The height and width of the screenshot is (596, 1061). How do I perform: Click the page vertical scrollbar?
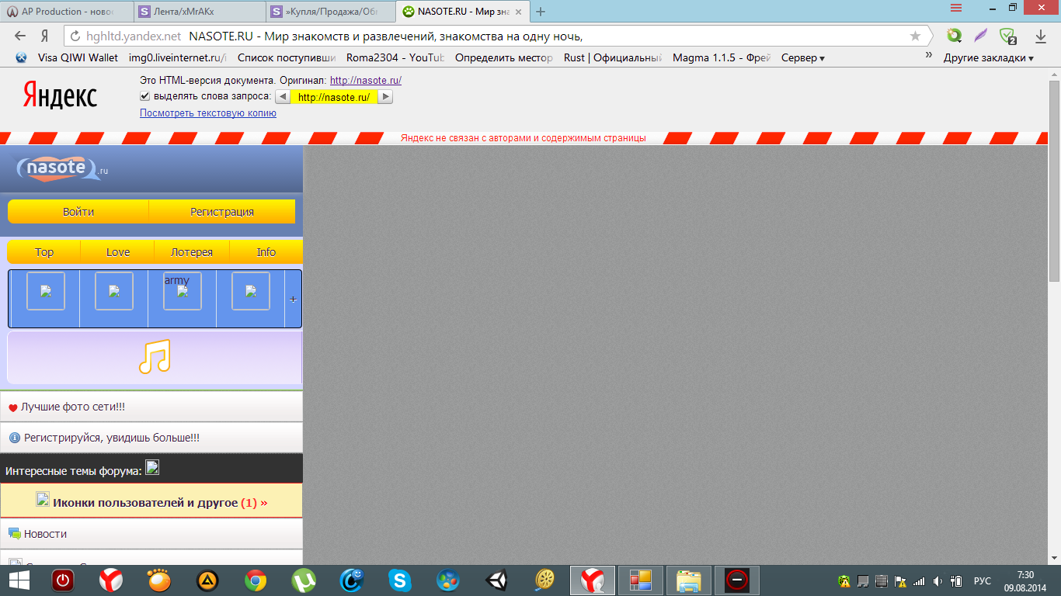point(1054,310)
